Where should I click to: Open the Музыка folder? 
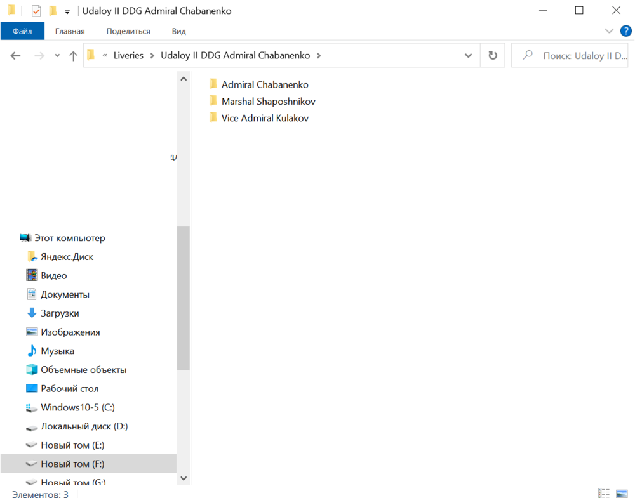(50, 351)
